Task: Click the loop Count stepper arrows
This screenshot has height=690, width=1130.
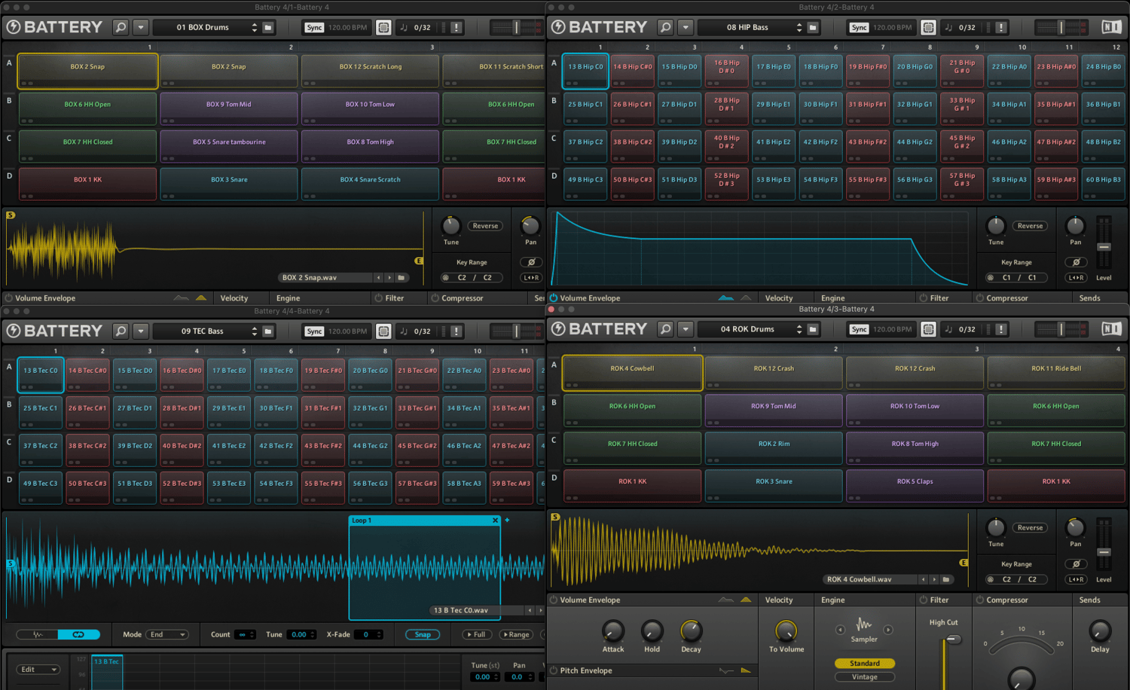Action: point(252,634)
